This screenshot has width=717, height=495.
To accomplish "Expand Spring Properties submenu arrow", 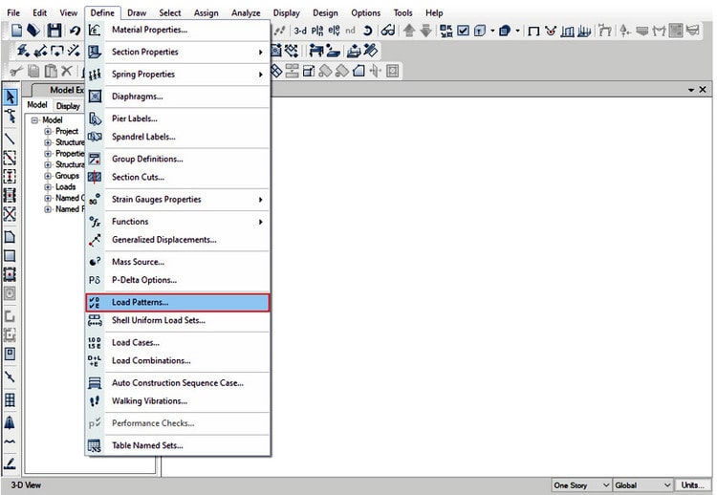I will coord(261,74).
